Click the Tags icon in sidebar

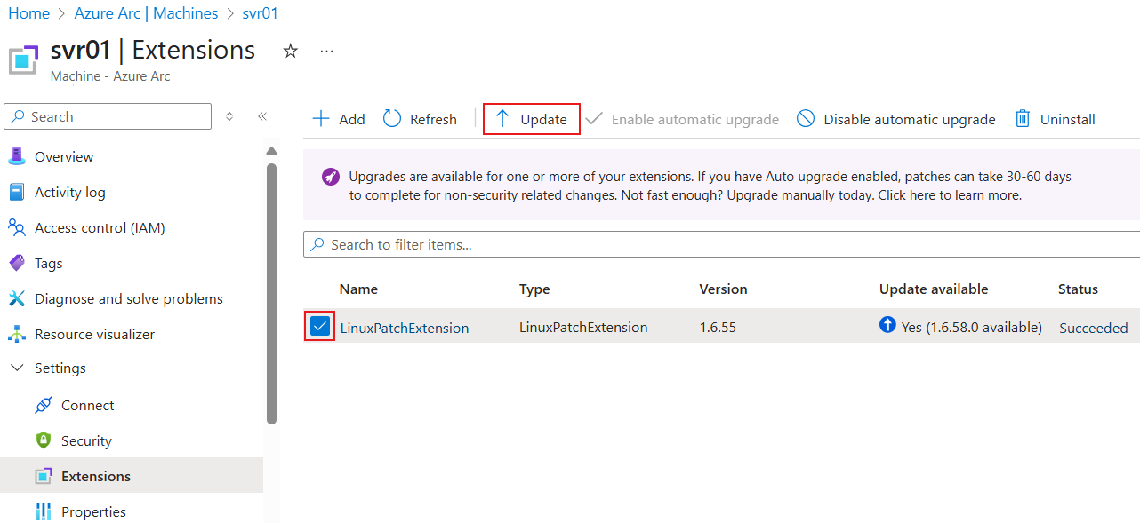pos(17,263)
